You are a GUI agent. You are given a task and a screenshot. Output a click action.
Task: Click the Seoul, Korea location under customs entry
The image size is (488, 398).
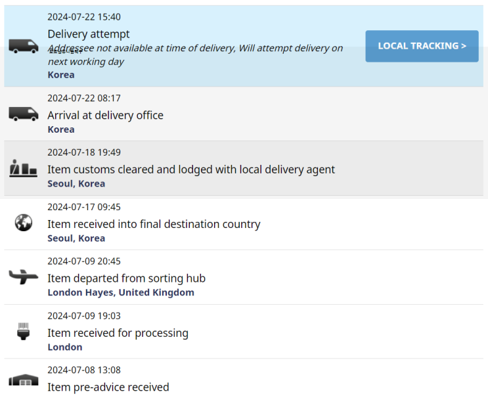76,183
